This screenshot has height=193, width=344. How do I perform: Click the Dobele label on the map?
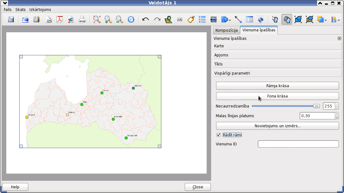tap(72, 112)
